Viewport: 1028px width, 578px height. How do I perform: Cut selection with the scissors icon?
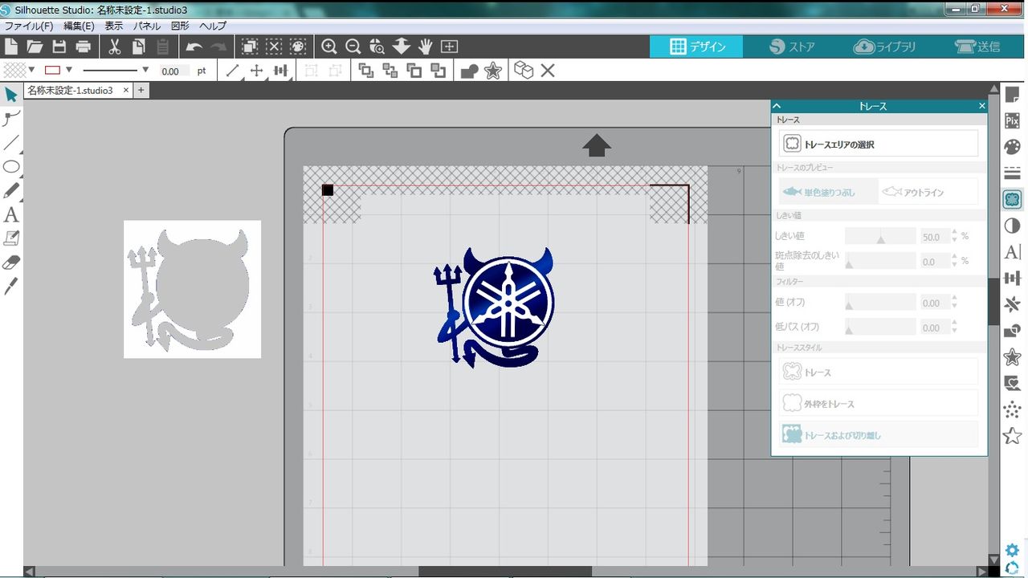[114, 47]
